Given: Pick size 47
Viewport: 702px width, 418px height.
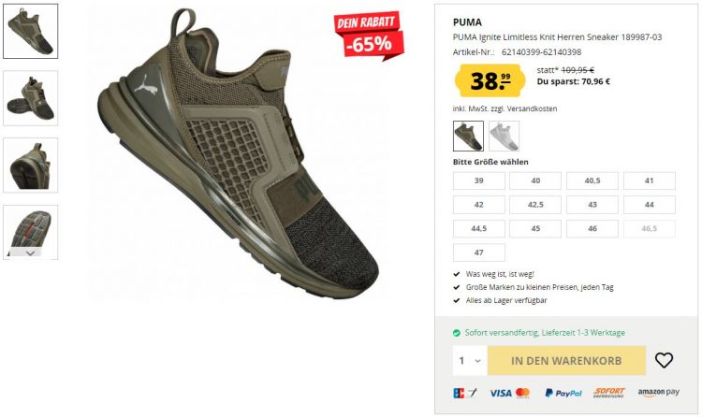Looking at the screenshot, I should tap(478, 252).
